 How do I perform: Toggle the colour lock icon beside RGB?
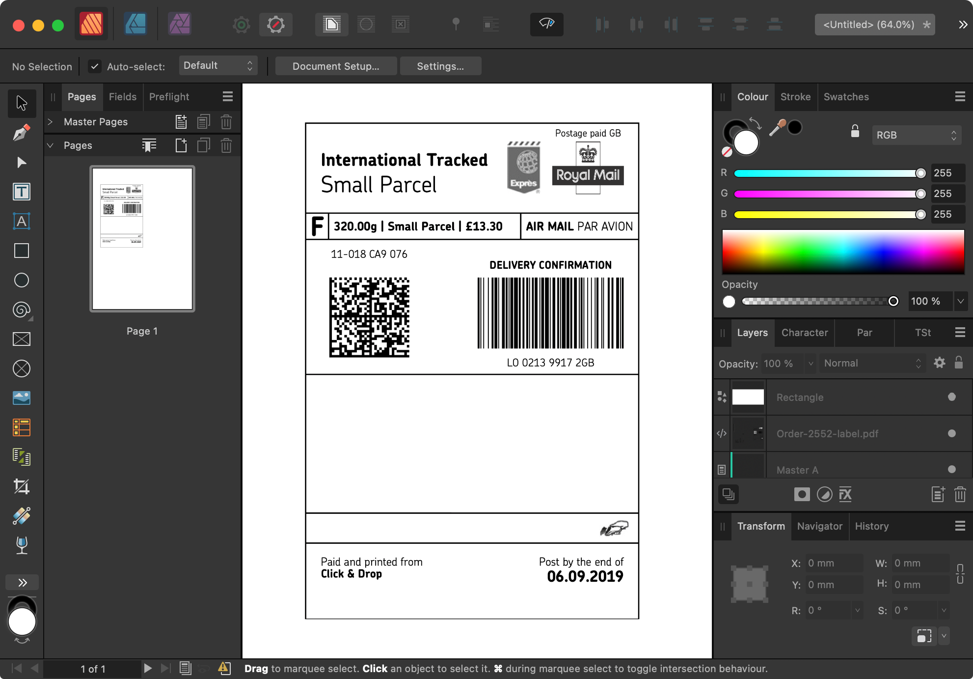pos(855,131)
